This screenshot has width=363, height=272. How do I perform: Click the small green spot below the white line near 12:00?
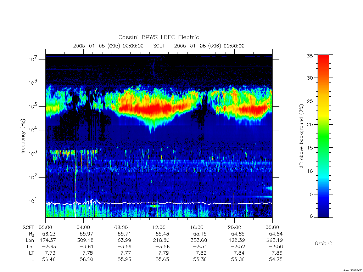[154, 206]
